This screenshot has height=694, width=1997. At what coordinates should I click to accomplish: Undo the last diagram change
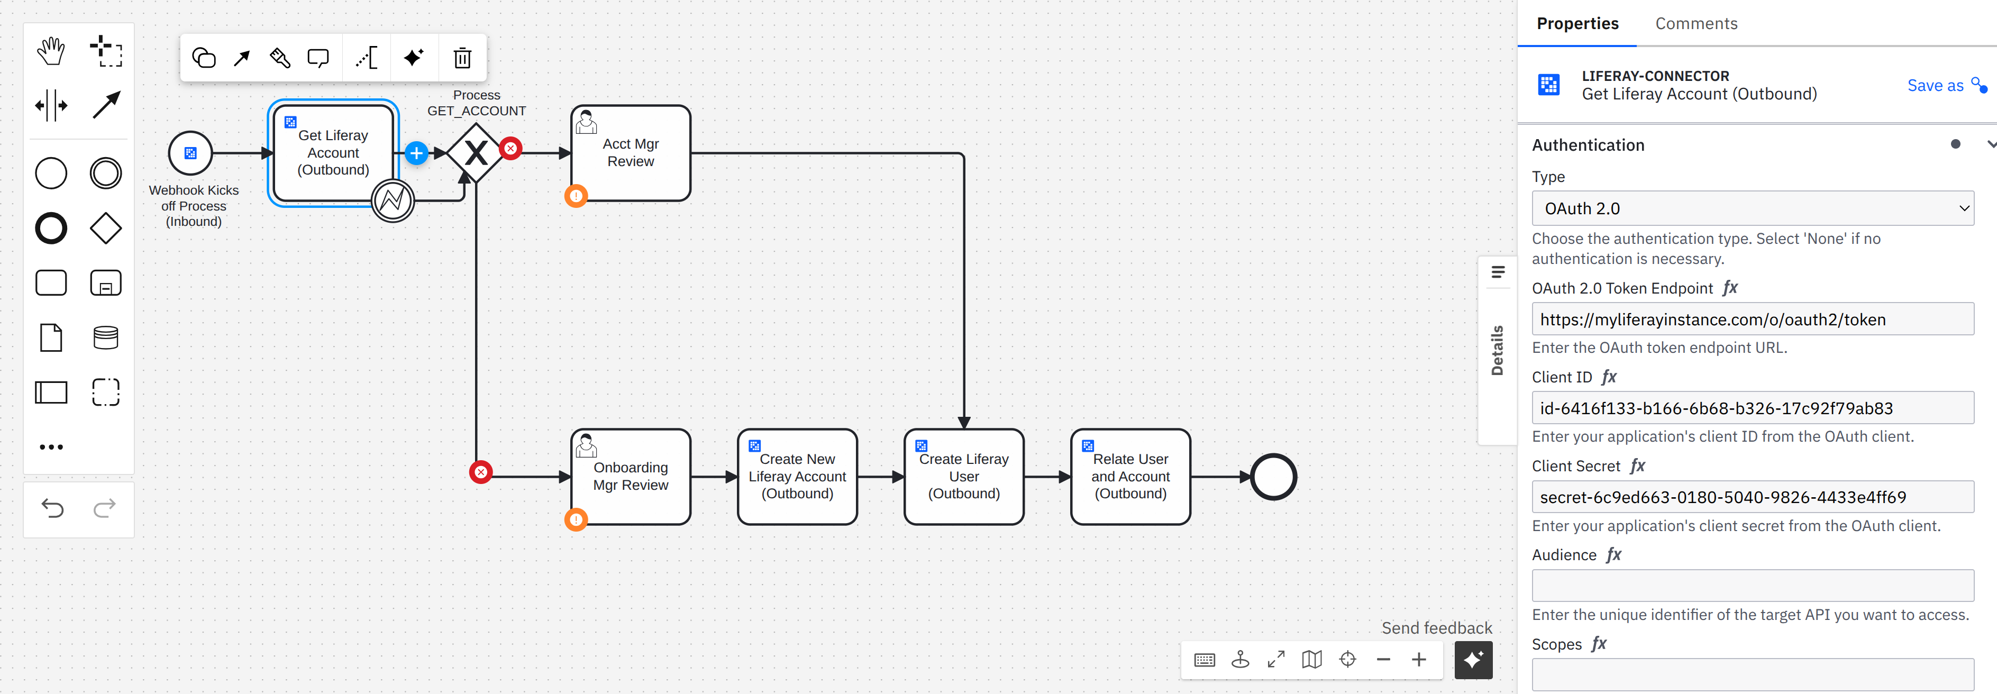(52, 508)
